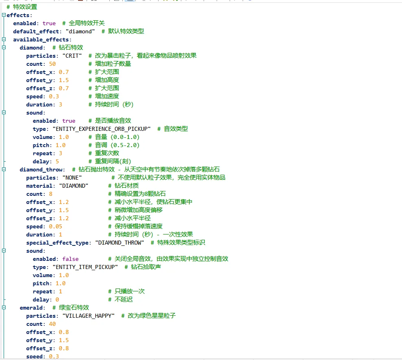Click the delay value 5
Screen dimensions: 402x360
click(57, 161)
